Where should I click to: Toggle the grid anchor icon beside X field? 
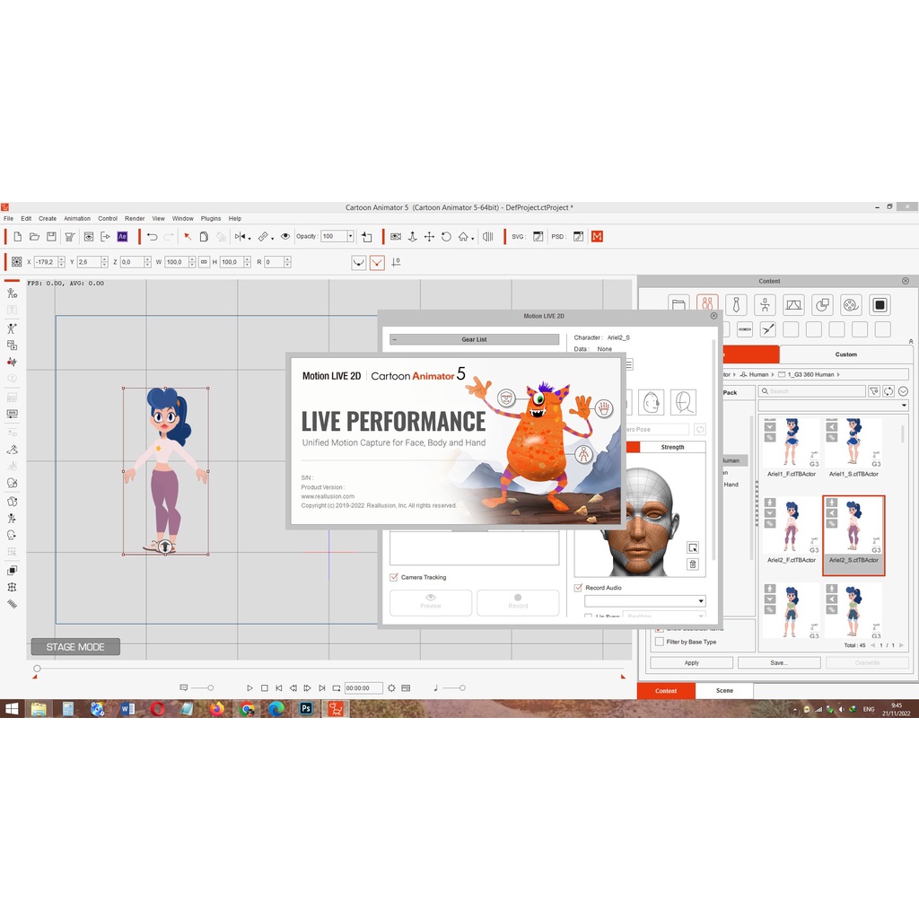pyautogui.click(x=16, y=262)
